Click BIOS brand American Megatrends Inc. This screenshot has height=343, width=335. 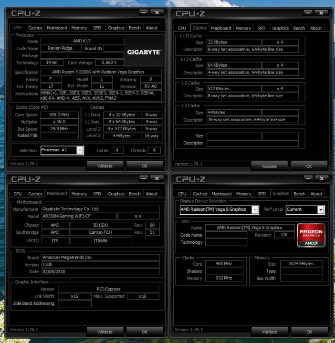[100, 258]
